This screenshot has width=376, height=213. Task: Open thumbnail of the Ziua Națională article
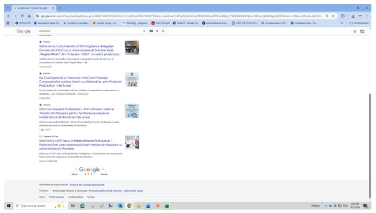coord(132,79)
